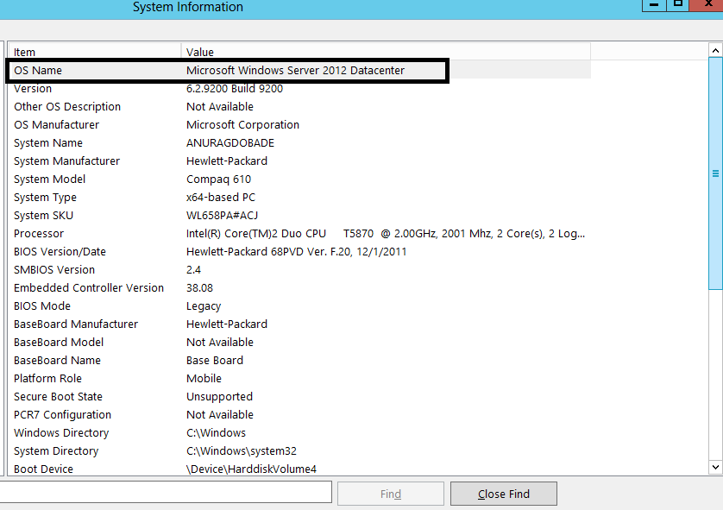Click the value Unsupported
Image resolution: width=723 pixels, height=510 pixels.
coord(219,397)
